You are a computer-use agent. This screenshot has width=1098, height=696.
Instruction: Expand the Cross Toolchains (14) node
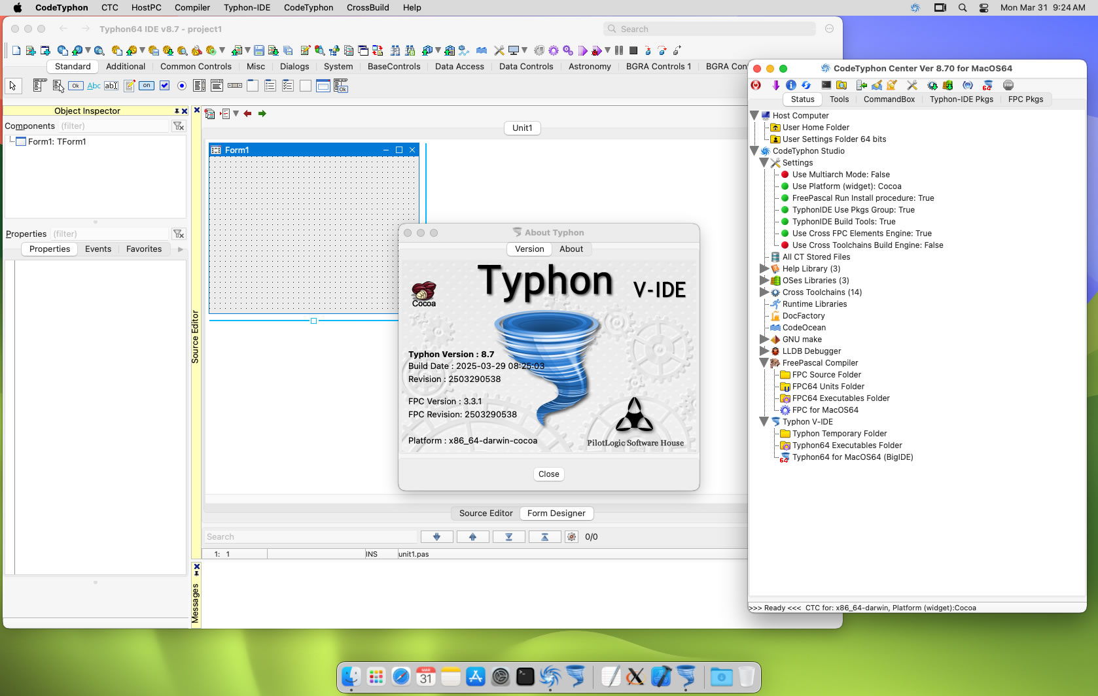[764, 292]
